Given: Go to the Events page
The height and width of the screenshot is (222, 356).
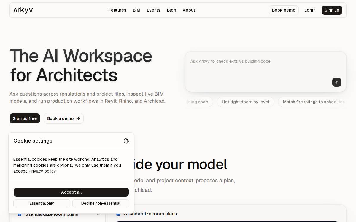Looking at the screenshot, I should 154,10.
